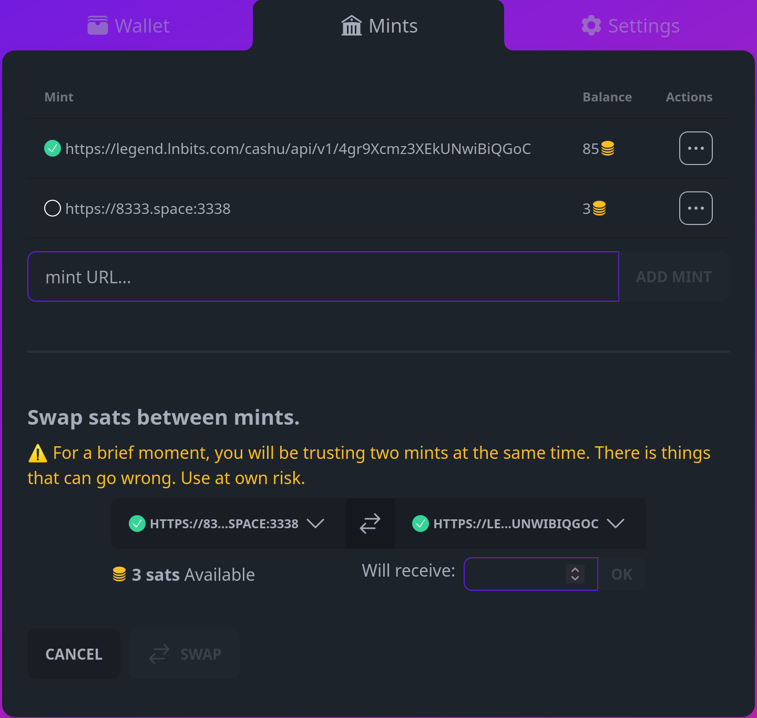
Task: Click the ADD MINT button
Action: [673, 276]
